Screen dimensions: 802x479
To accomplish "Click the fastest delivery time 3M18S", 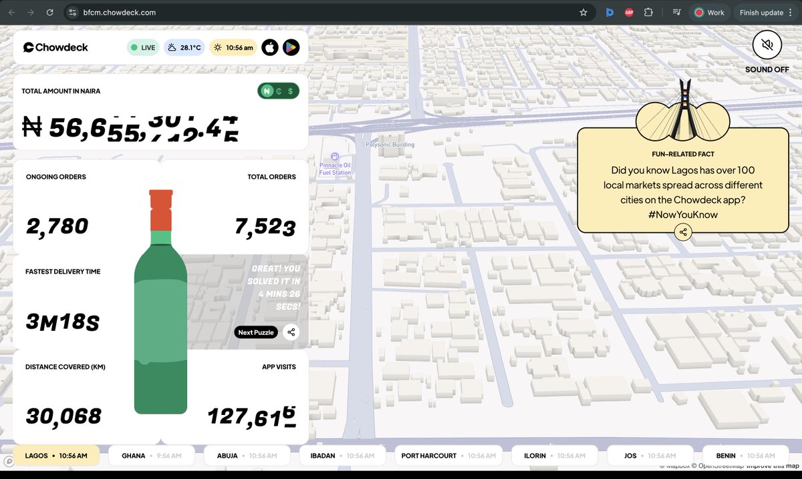I will tap(62, 323).
